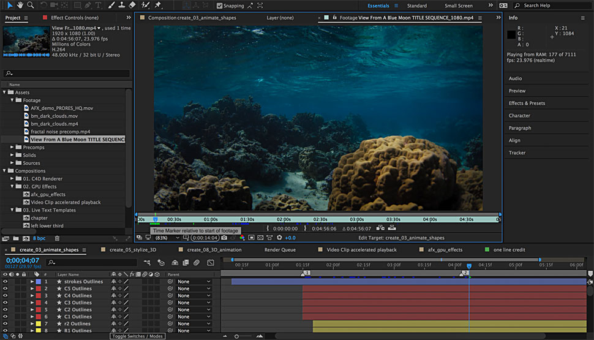Click Toggle Switches / Modes button
Image resolution: width=594 pixels, height=340 pixels.
click(138, 336)
